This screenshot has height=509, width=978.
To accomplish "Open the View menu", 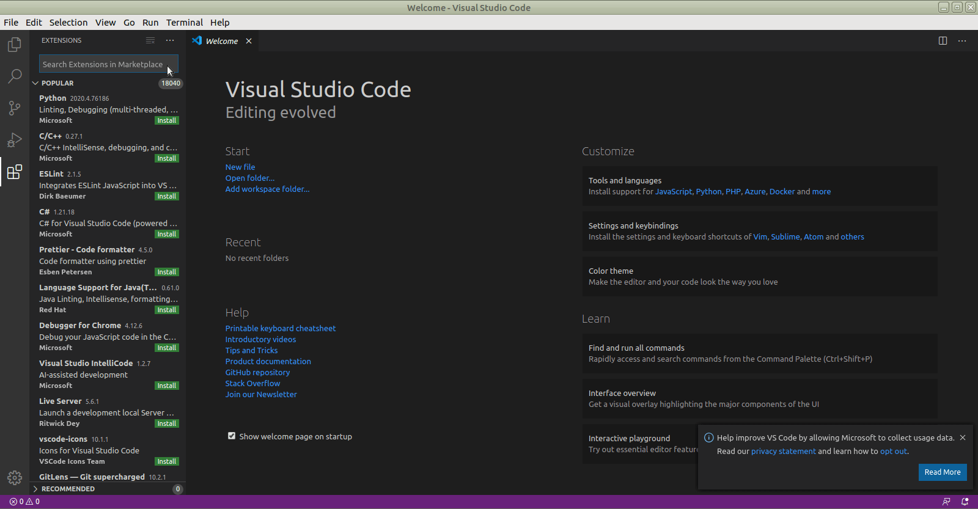I will pos(105,23).
